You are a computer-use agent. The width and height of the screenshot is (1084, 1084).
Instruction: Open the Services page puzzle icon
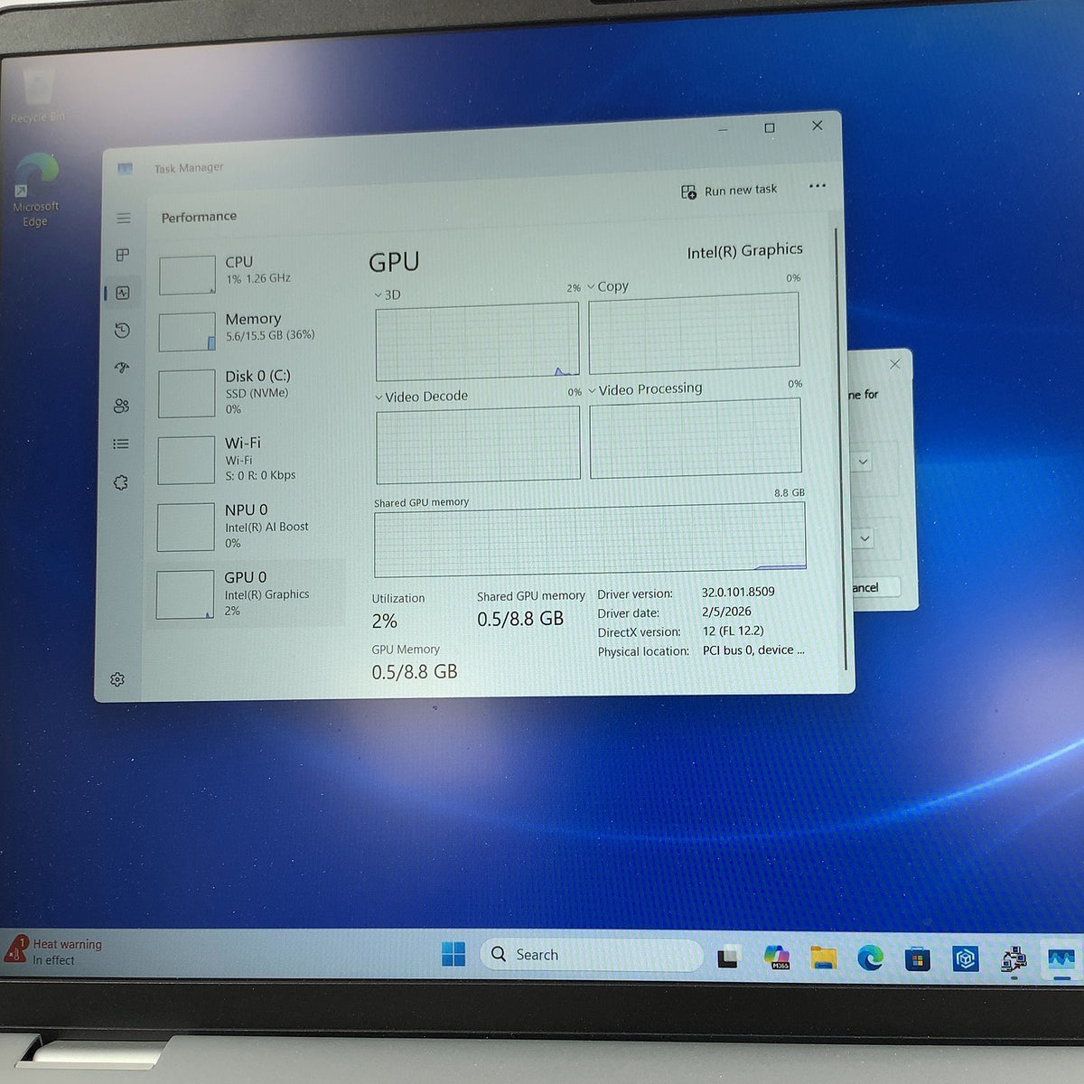121,482
